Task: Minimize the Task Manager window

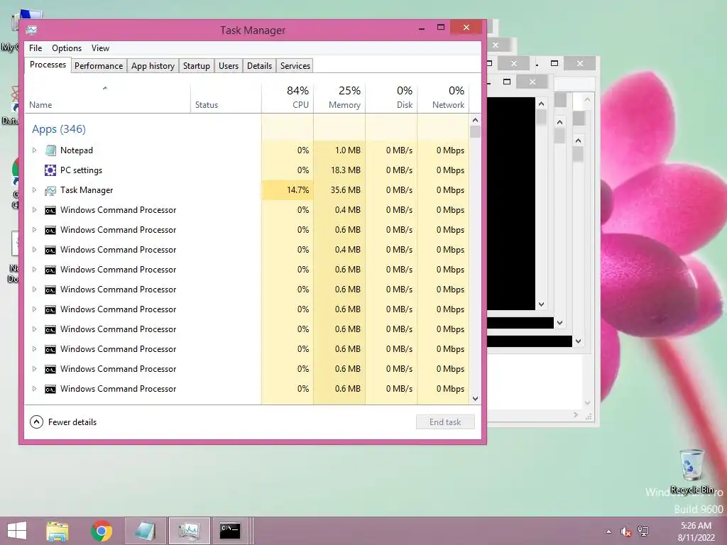Action: tap(422, 28)
